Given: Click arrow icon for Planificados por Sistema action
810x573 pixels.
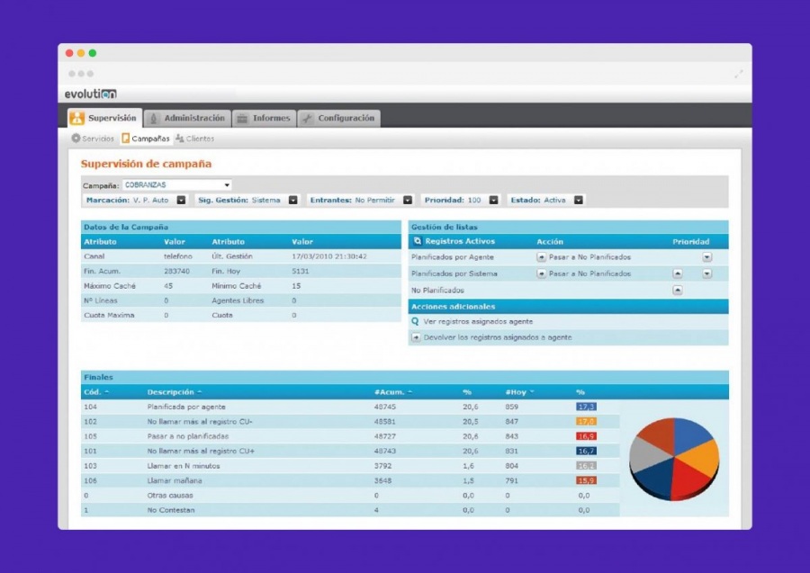Looking at the screenshot, I should [x=541, y=273].
